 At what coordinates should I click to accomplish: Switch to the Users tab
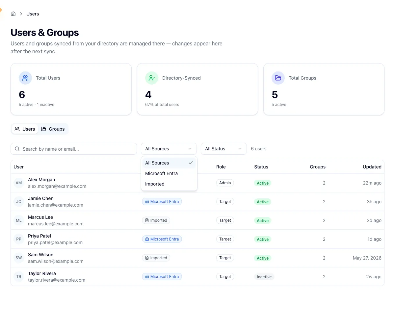25,129
